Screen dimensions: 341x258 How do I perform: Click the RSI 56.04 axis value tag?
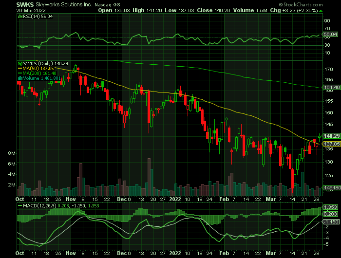click(330, 35)
